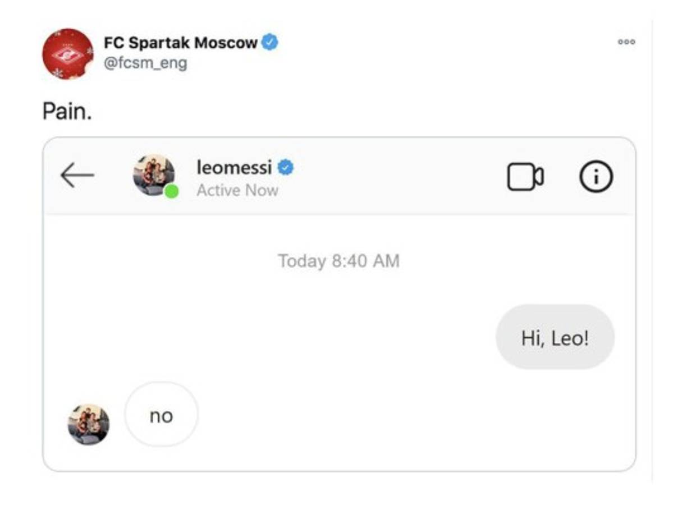The width and height of the screenshot is (673, 505).
Task: Click the @fcsm_eng handle
Action: pos(145,63)
